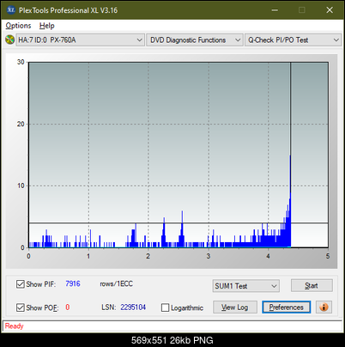Open the orange info icon button
345x347 pixels.
[x=324, y=307]
